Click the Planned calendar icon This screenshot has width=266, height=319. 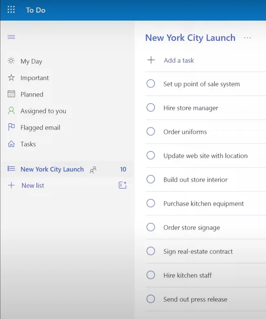pyautogui.click(x=11, y=94)
